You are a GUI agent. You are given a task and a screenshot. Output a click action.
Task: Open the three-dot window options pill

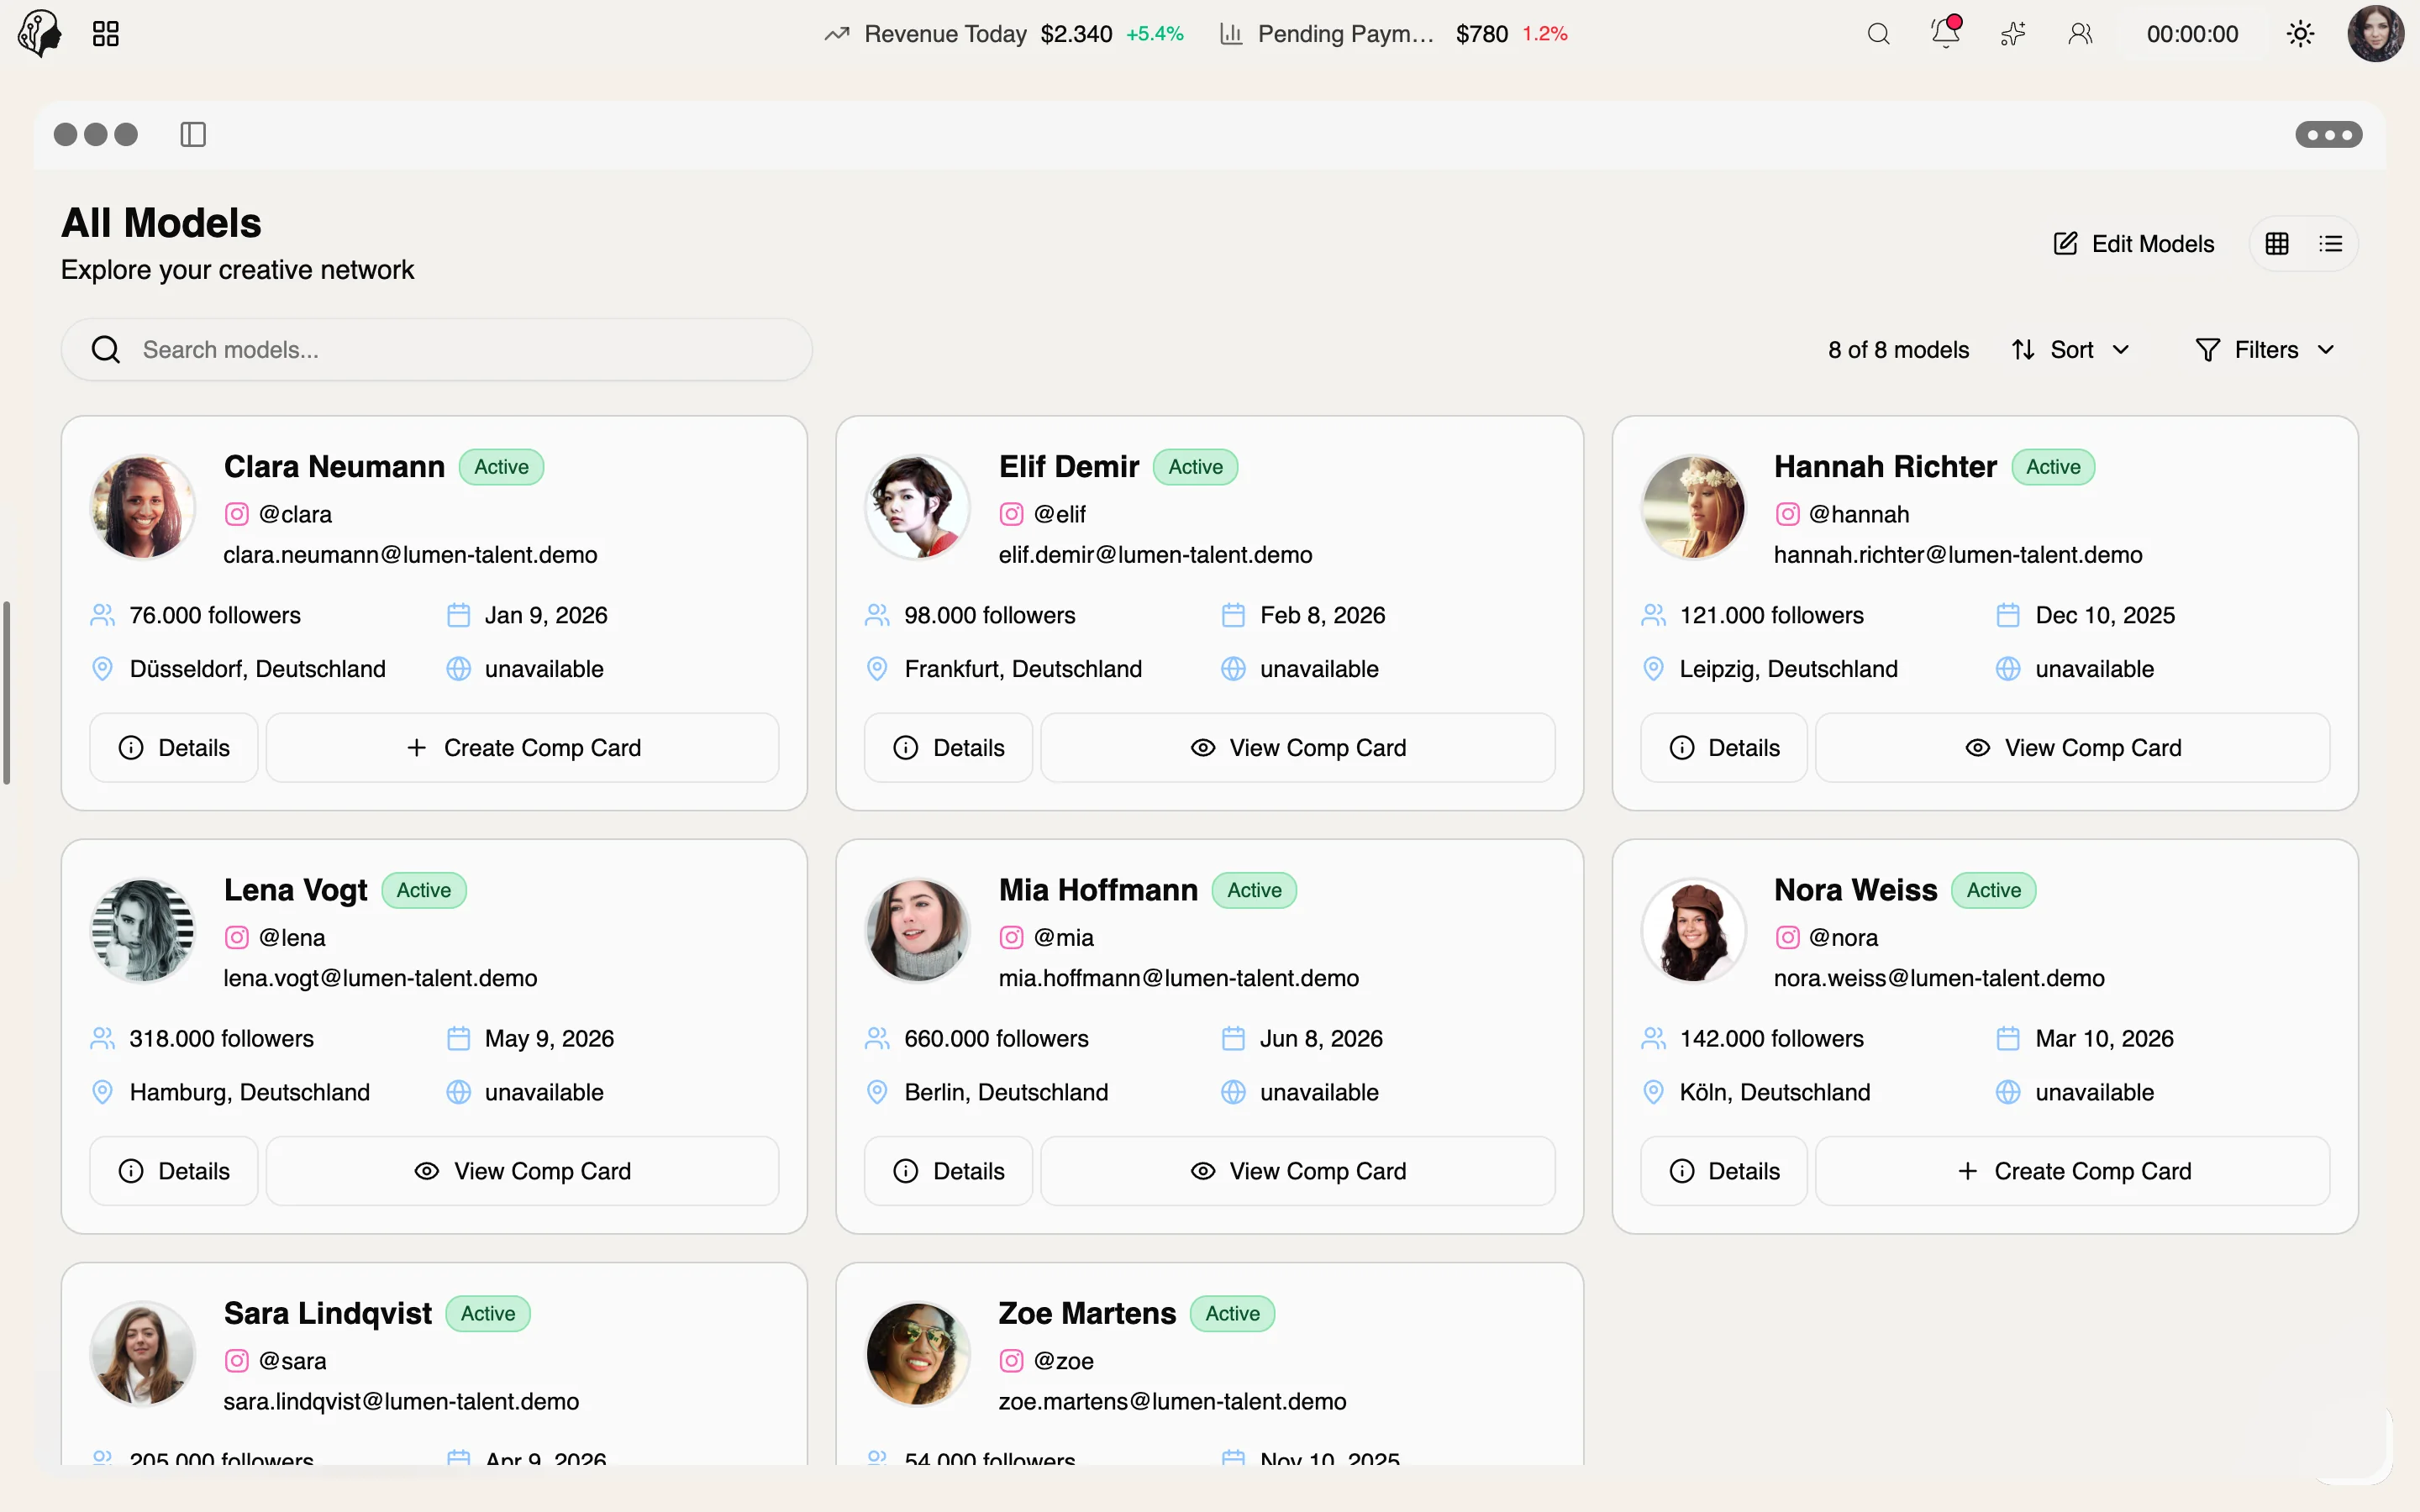pos(2328,134)
